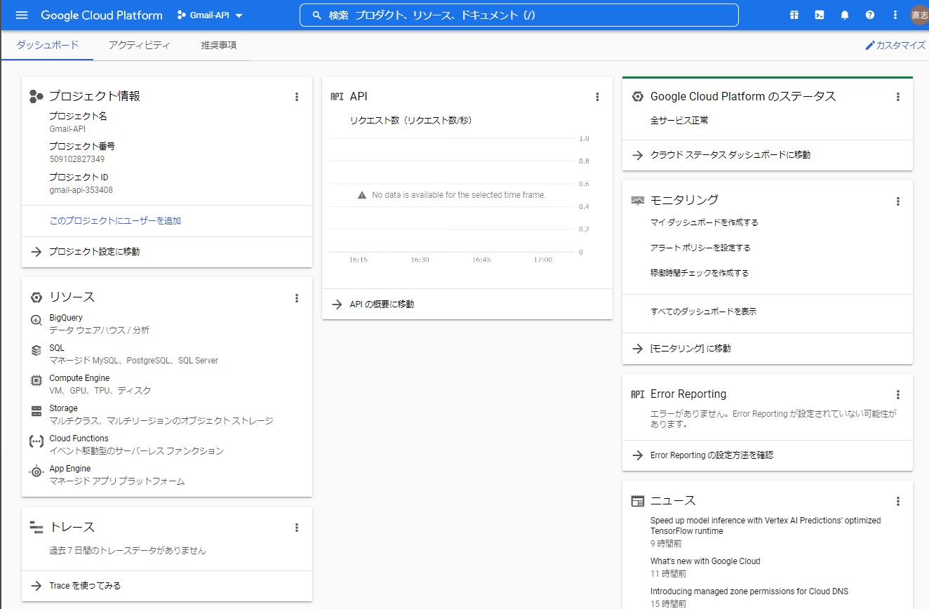The height and width of the screenshot is (609, 929).
Task: Click the status card hexagon icon
Action: (x=637, y=97)
